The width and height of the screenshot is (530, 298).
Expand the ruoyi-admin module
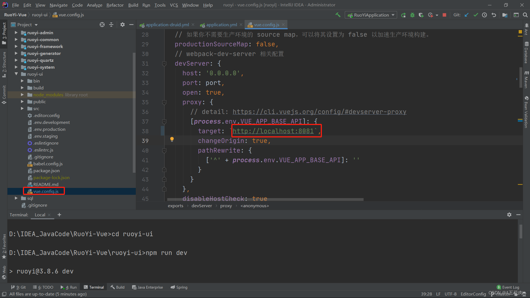pos(16,33)
